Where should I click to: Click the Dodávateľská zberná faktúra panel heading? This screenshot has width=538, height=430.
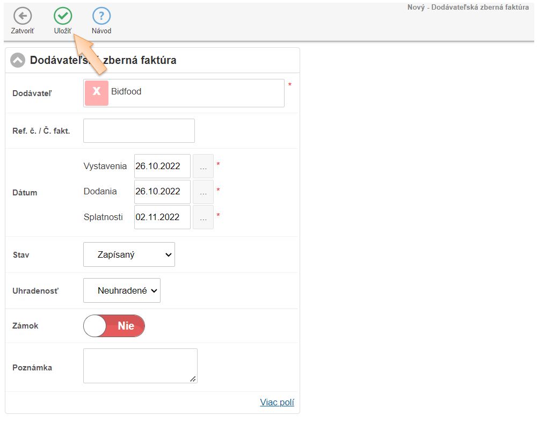(x=103, y=61)
